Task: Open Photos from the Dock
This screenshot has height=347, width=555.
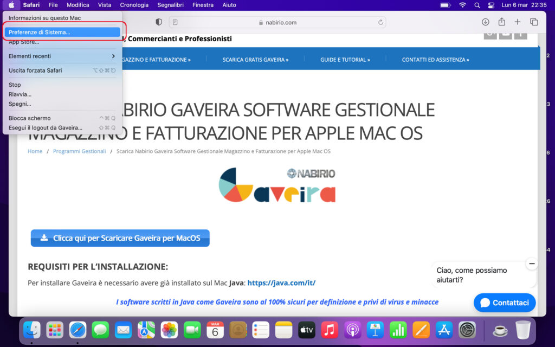Action: [169, 330]
